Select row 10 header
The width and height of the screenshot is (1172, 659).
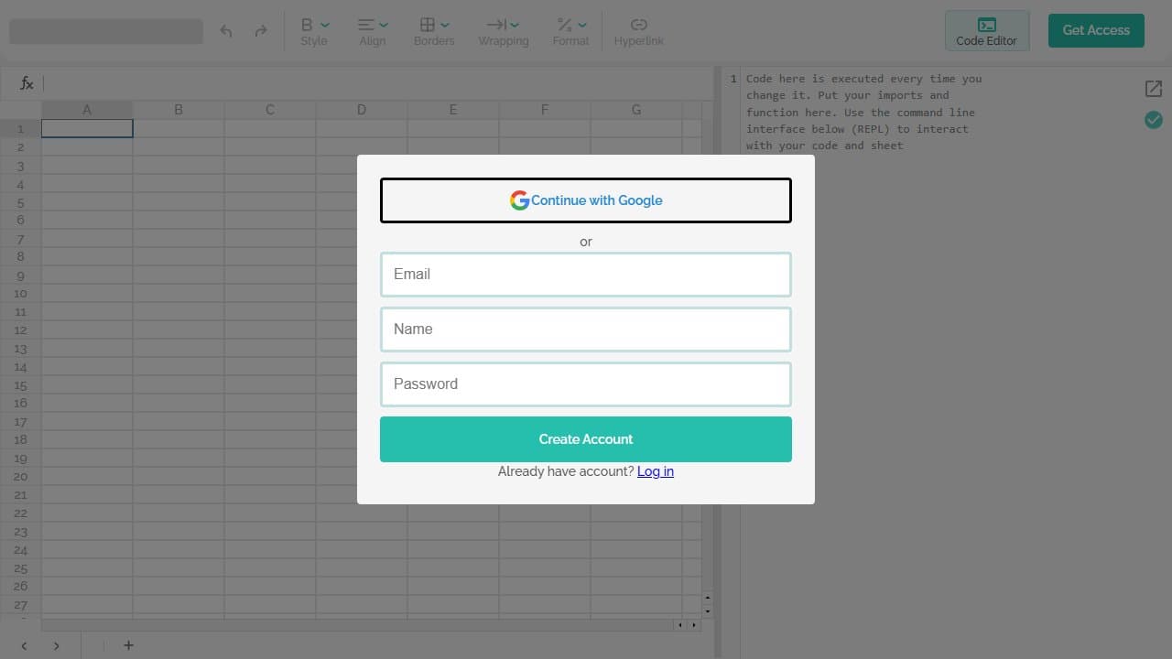coord(20,294)
